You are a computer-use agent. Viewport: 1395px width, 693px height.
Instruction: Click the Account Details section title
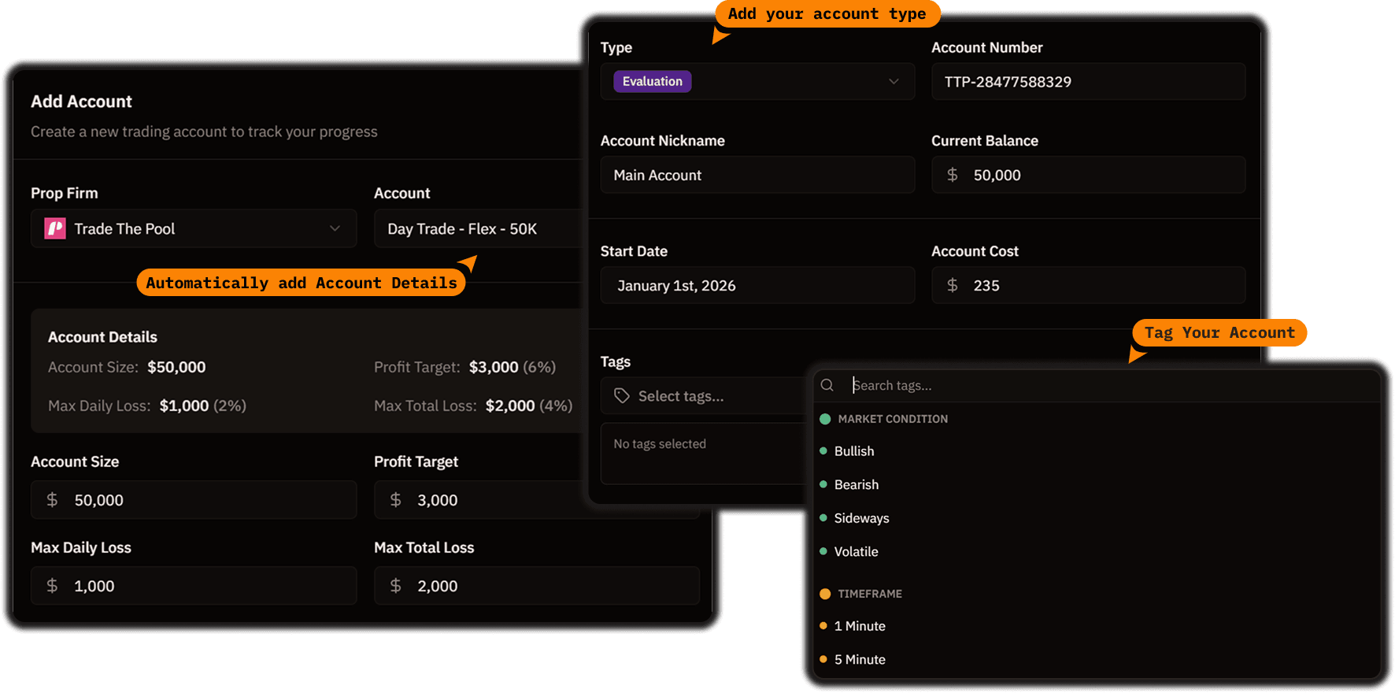(x=102, y=337)
